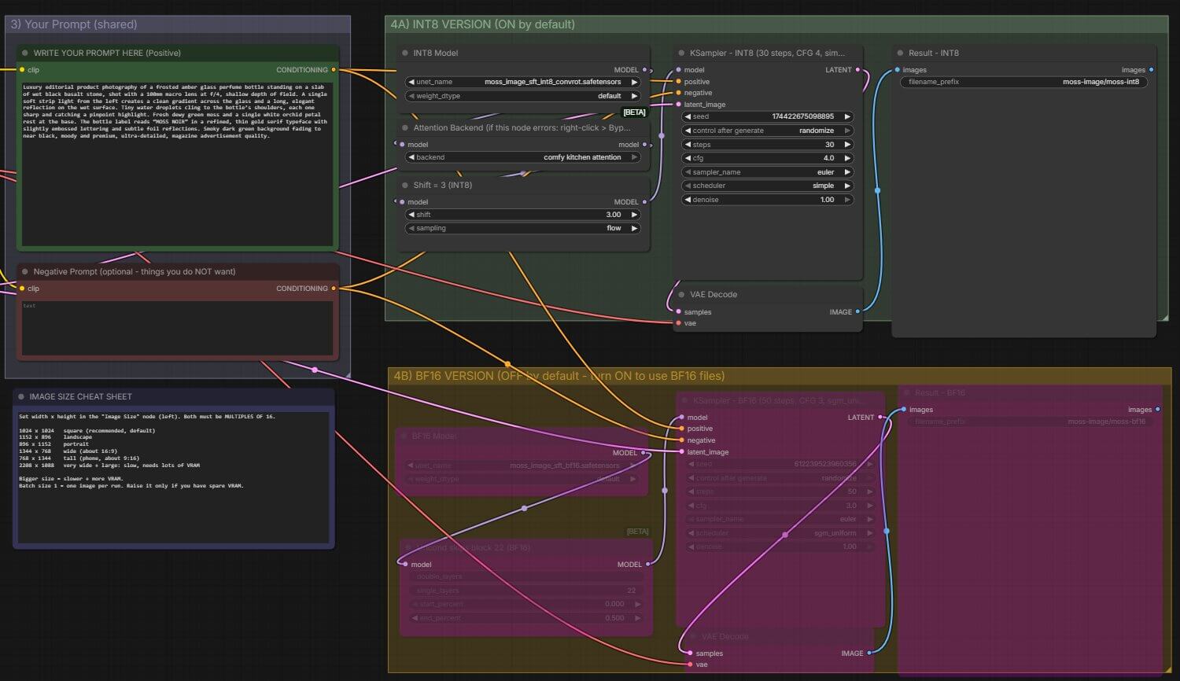The width and height of the screenshot is (1180, 681).
Task: Click the filename_prefix field in Result - INT8
Action: click(1024, 82)
